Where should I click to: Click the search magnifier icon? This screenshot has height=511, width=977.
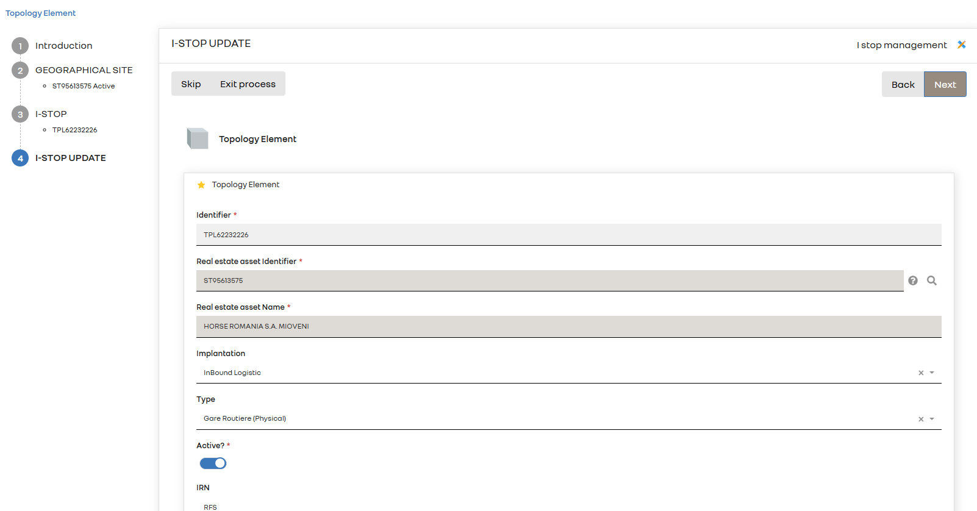[932, 281]
